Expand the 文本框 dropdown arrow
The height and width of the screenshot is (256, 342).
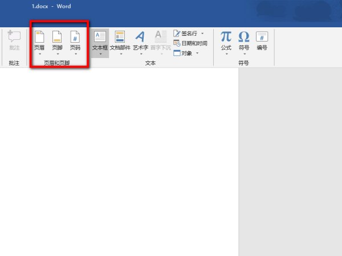100,54
